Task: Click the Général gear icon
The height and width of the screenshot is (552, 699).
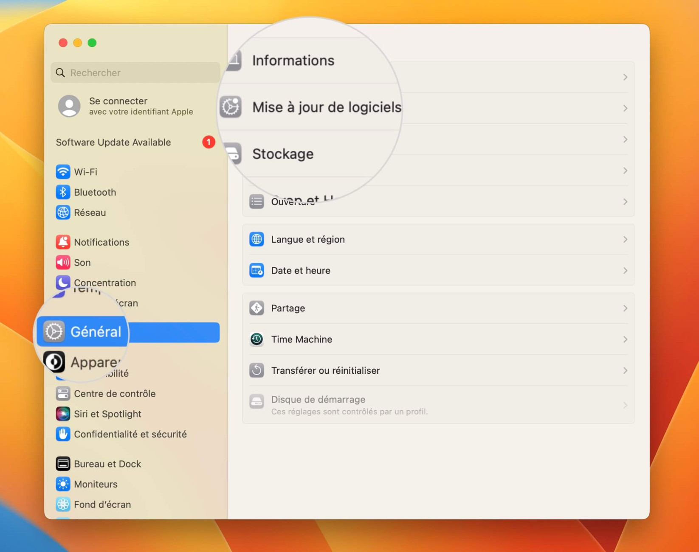Action: (54, 331)
